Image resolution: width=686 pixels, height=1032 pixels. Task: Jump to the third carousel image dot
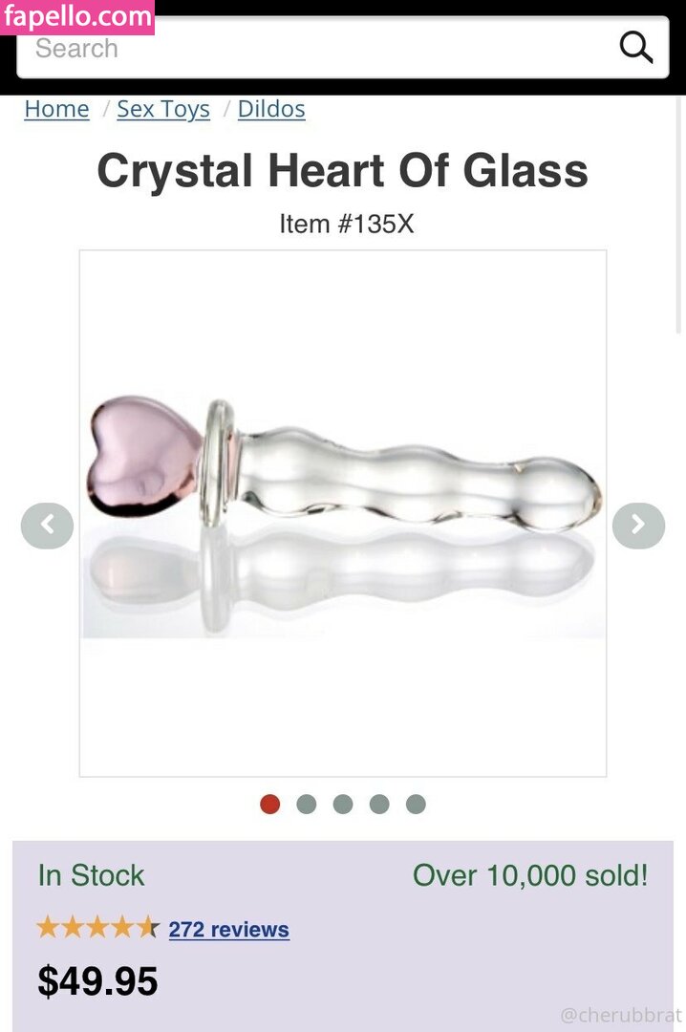[x=343, y=804]
